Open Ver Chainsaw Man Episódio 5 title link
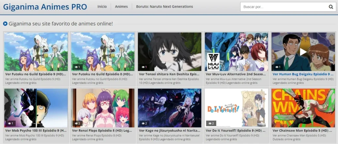 pyautogui.click(x=303, y=130)
